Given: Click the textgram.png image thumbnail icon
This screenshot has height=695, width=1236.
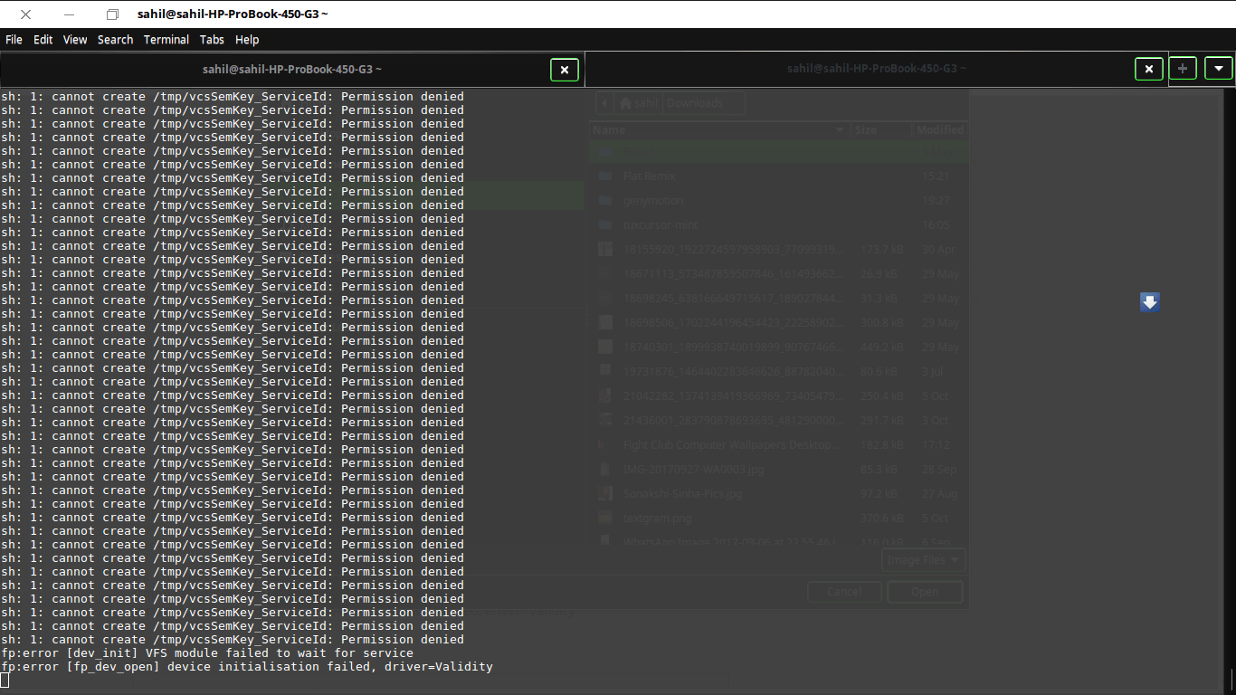Looking at the screenshot, I should (x=604, y=518).
